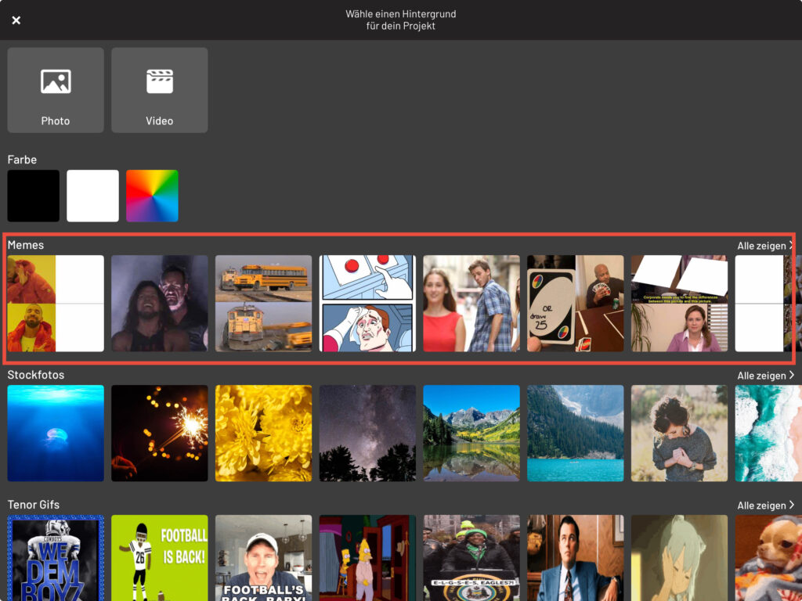Viewport: 802px width, 601px height.
Task: Pick the Corporate two pictures office meme
Action: [679, 304]
